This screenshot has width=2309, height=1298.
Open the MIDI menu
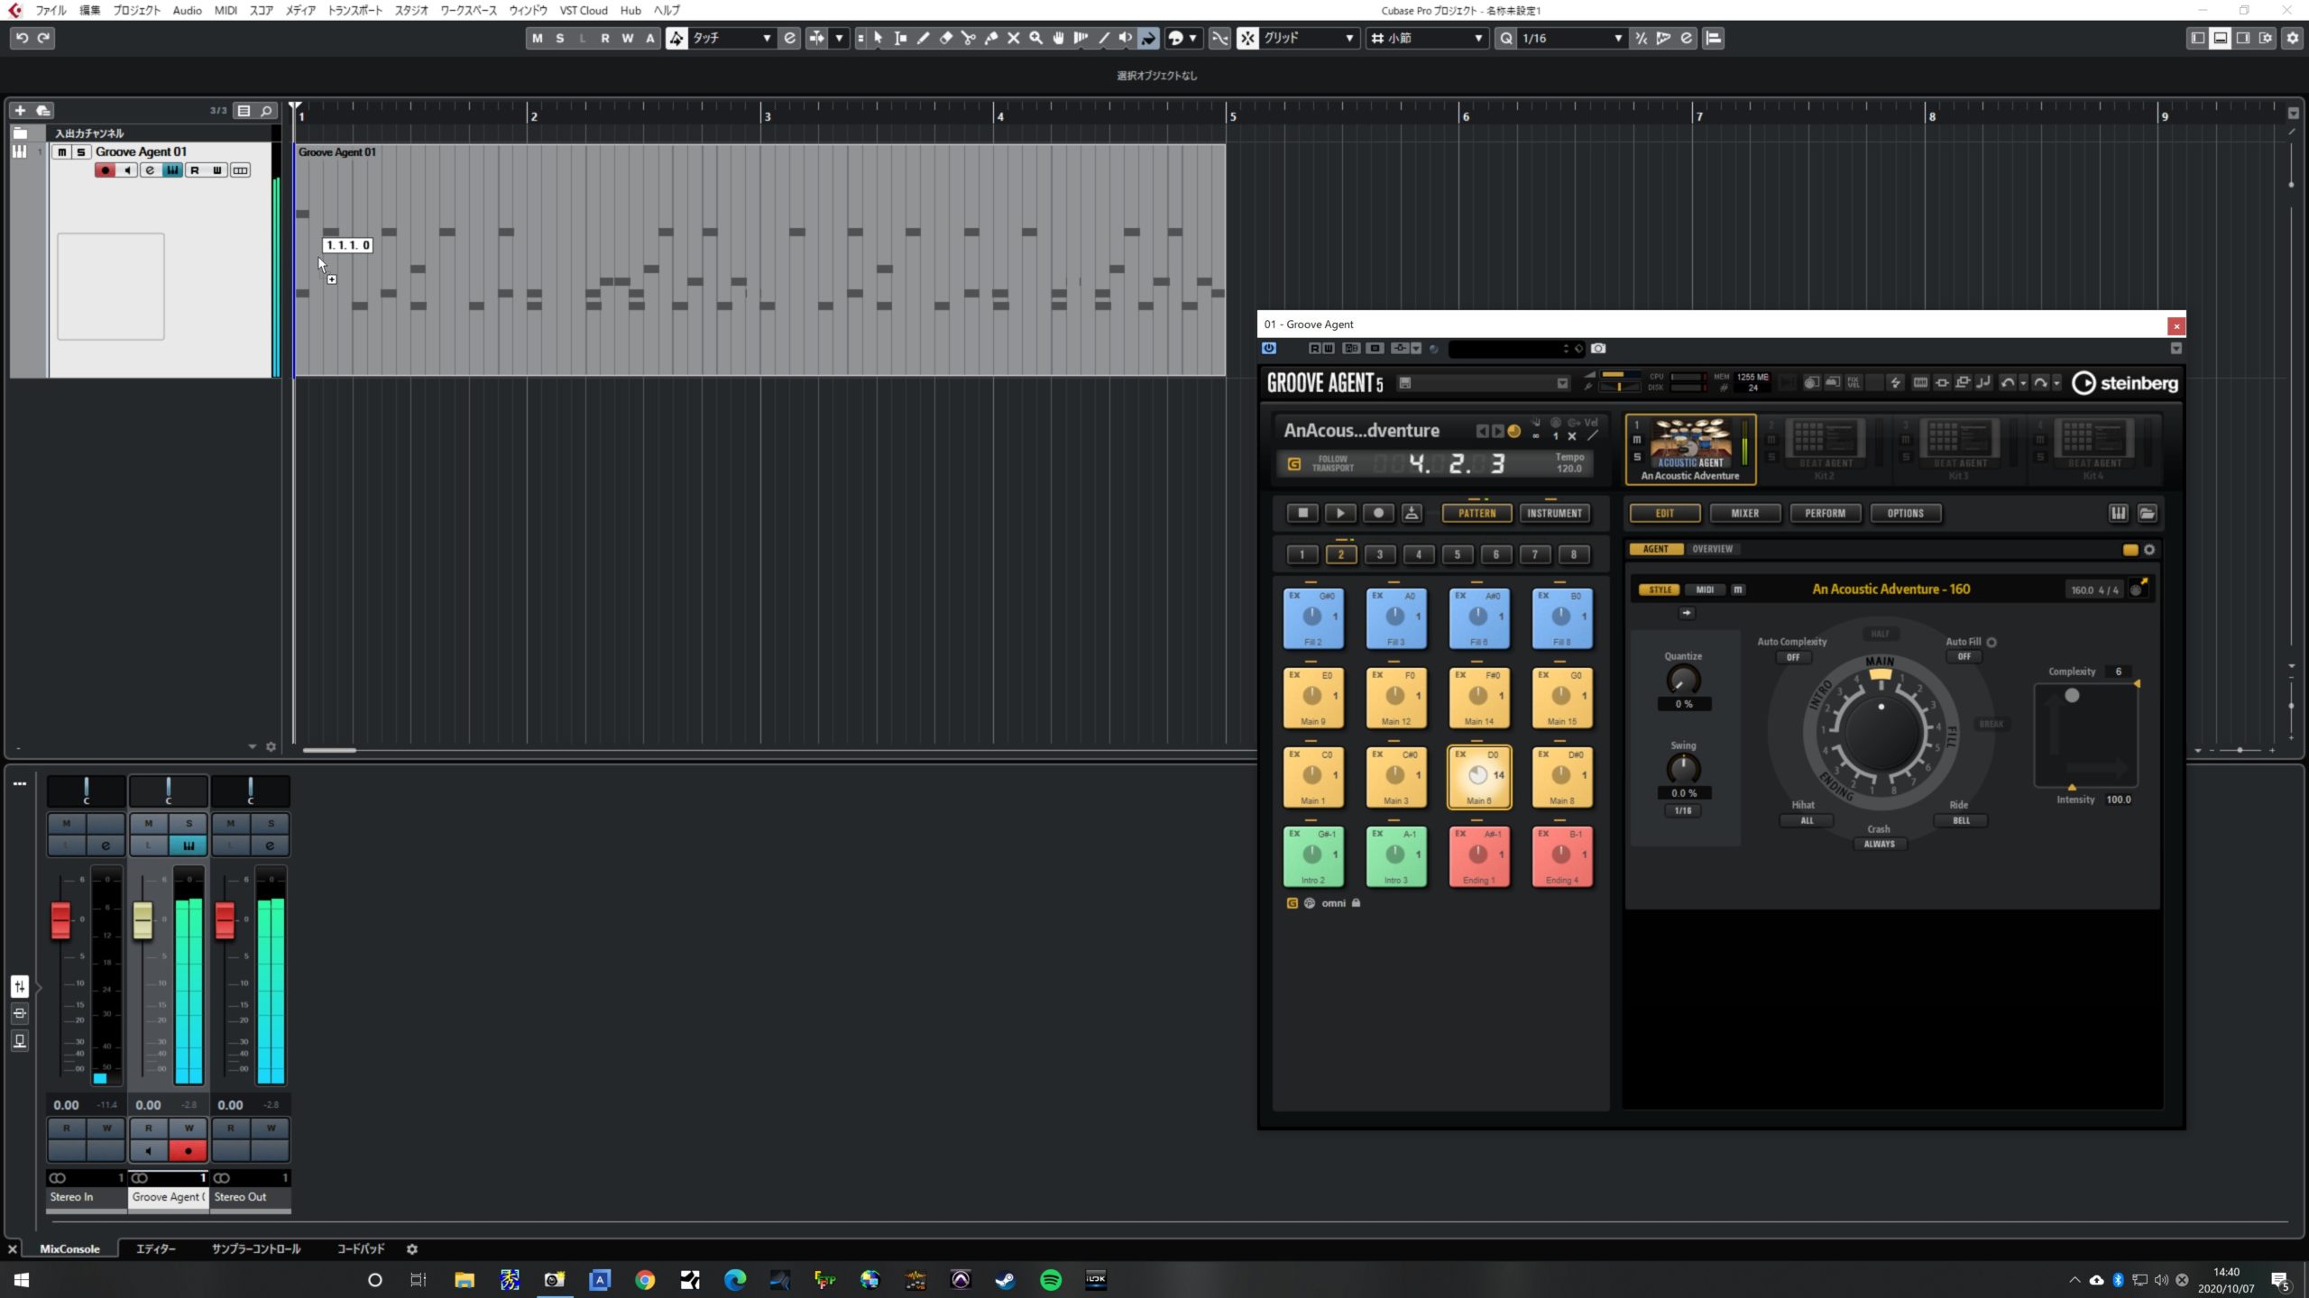coord(225,10)
